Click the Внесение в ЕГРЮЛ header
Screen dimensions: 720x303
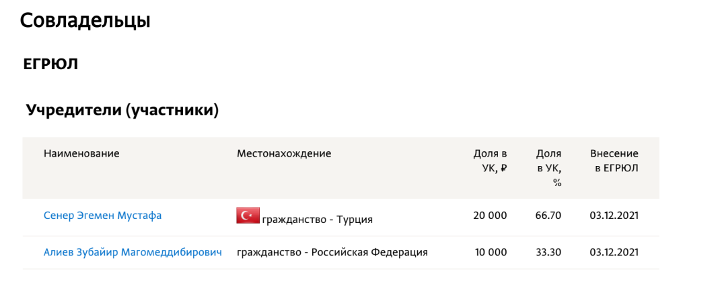(614, 161)
